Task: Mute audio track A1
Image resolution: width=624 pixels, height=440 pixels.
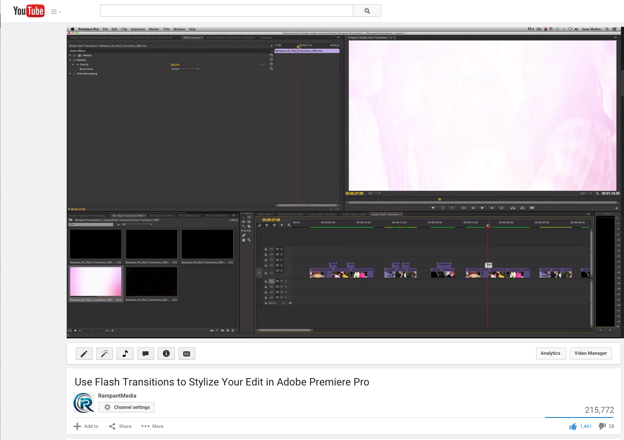Action: [x=281, y=281]
